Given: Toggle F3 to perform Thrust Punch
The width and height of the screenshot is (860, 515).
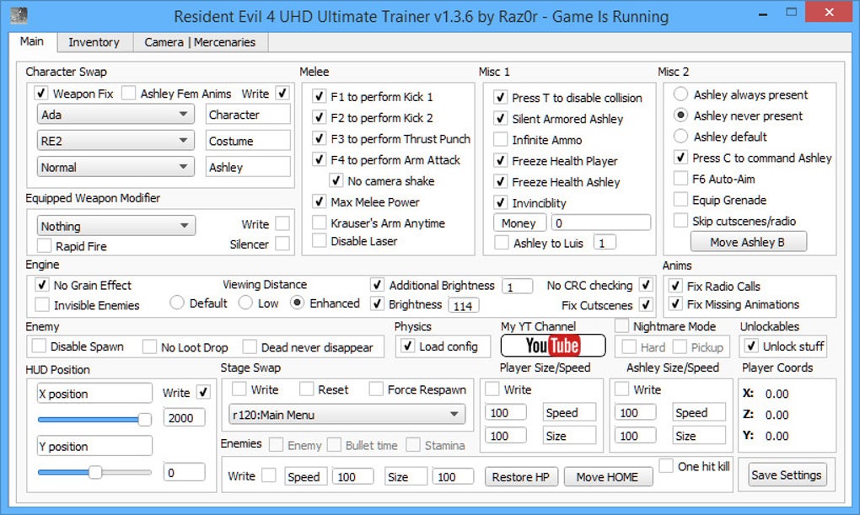Looking at the screenshot, I should click(320, 139).
